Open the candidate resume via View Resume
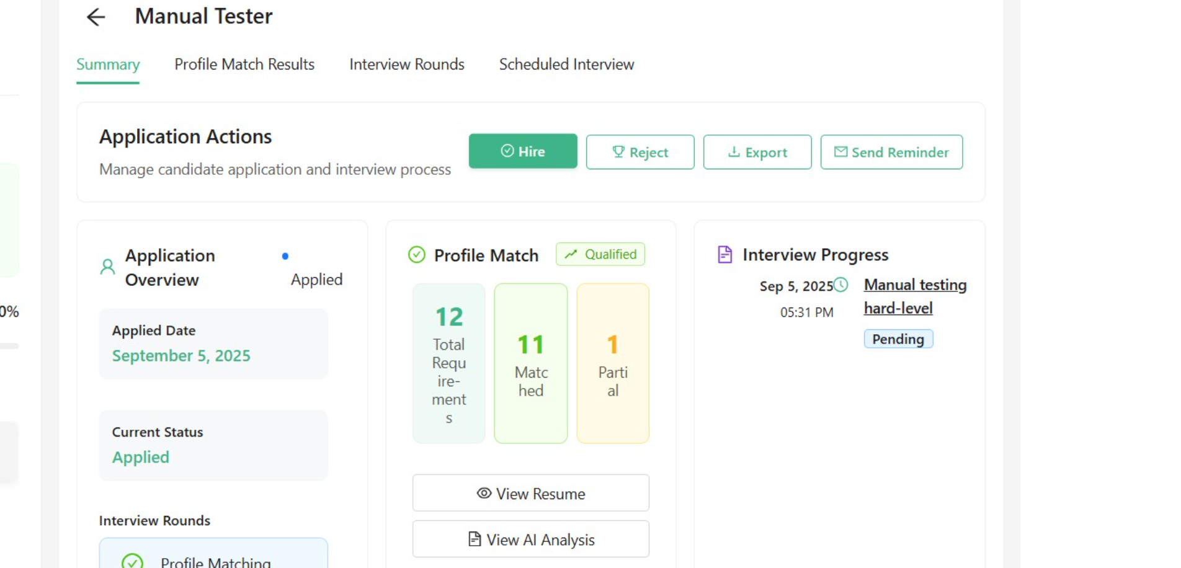The width and height of the screenshot is (1181, 568). pyautogui.click(x=530, y=494)
